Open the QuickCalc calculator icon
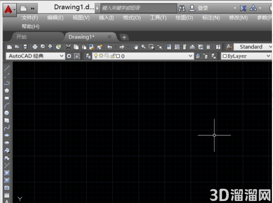Viewport: 273px width, 203px height. point(208,47)
